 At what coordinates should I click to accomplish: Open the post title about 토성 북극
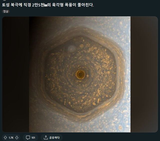coord(48,5)
